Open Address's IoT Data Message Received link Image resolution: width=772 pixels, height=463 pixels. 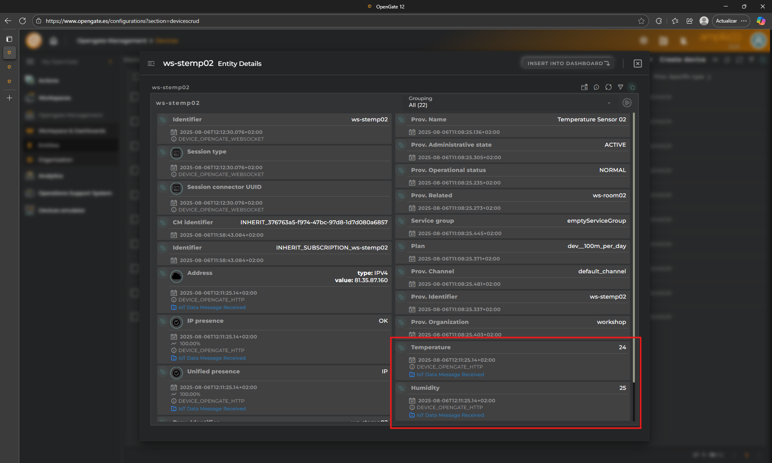click(x=211, y=307)
